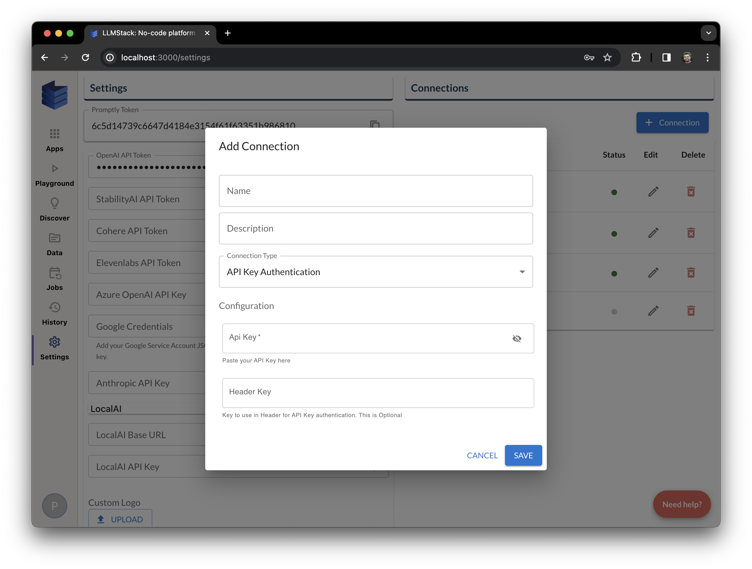The image size is (752, 569).
Task: Open a new browser tab
Action: pyautogui.click(x=228, y=33)
